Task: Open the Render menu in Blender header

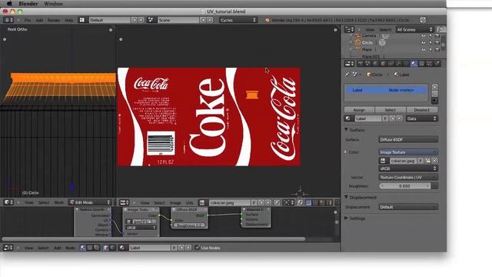Action: point(54,20)
